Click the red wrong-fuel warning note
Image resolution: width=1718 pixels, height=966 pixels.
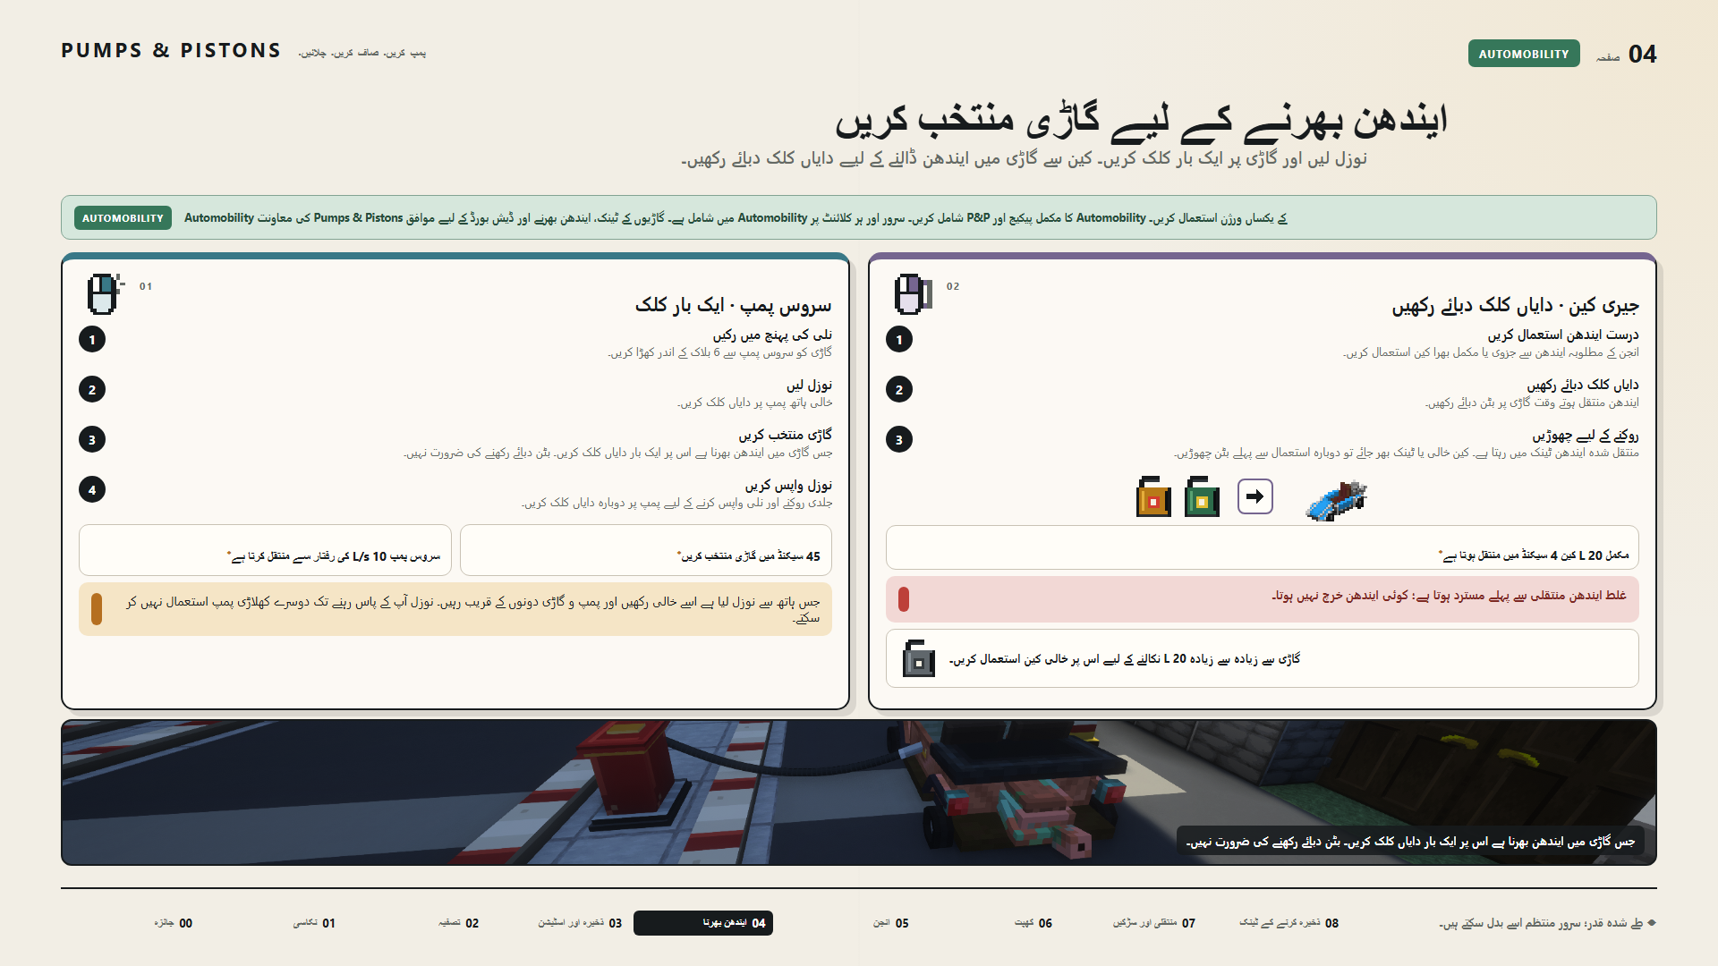pyautogui.click(x=1263, y=599)
